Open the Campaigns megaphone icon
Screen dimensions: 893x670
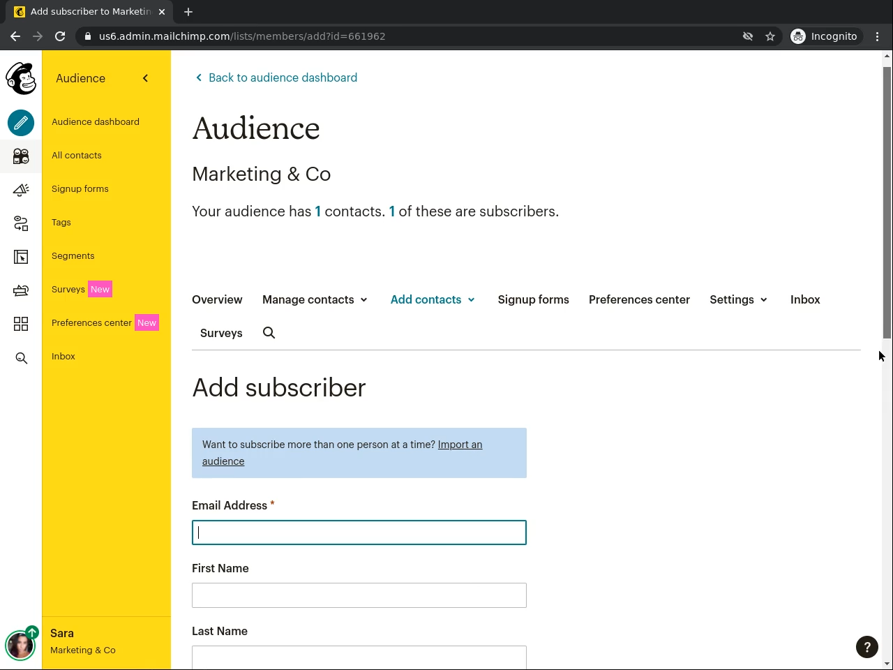click(21, 190)
